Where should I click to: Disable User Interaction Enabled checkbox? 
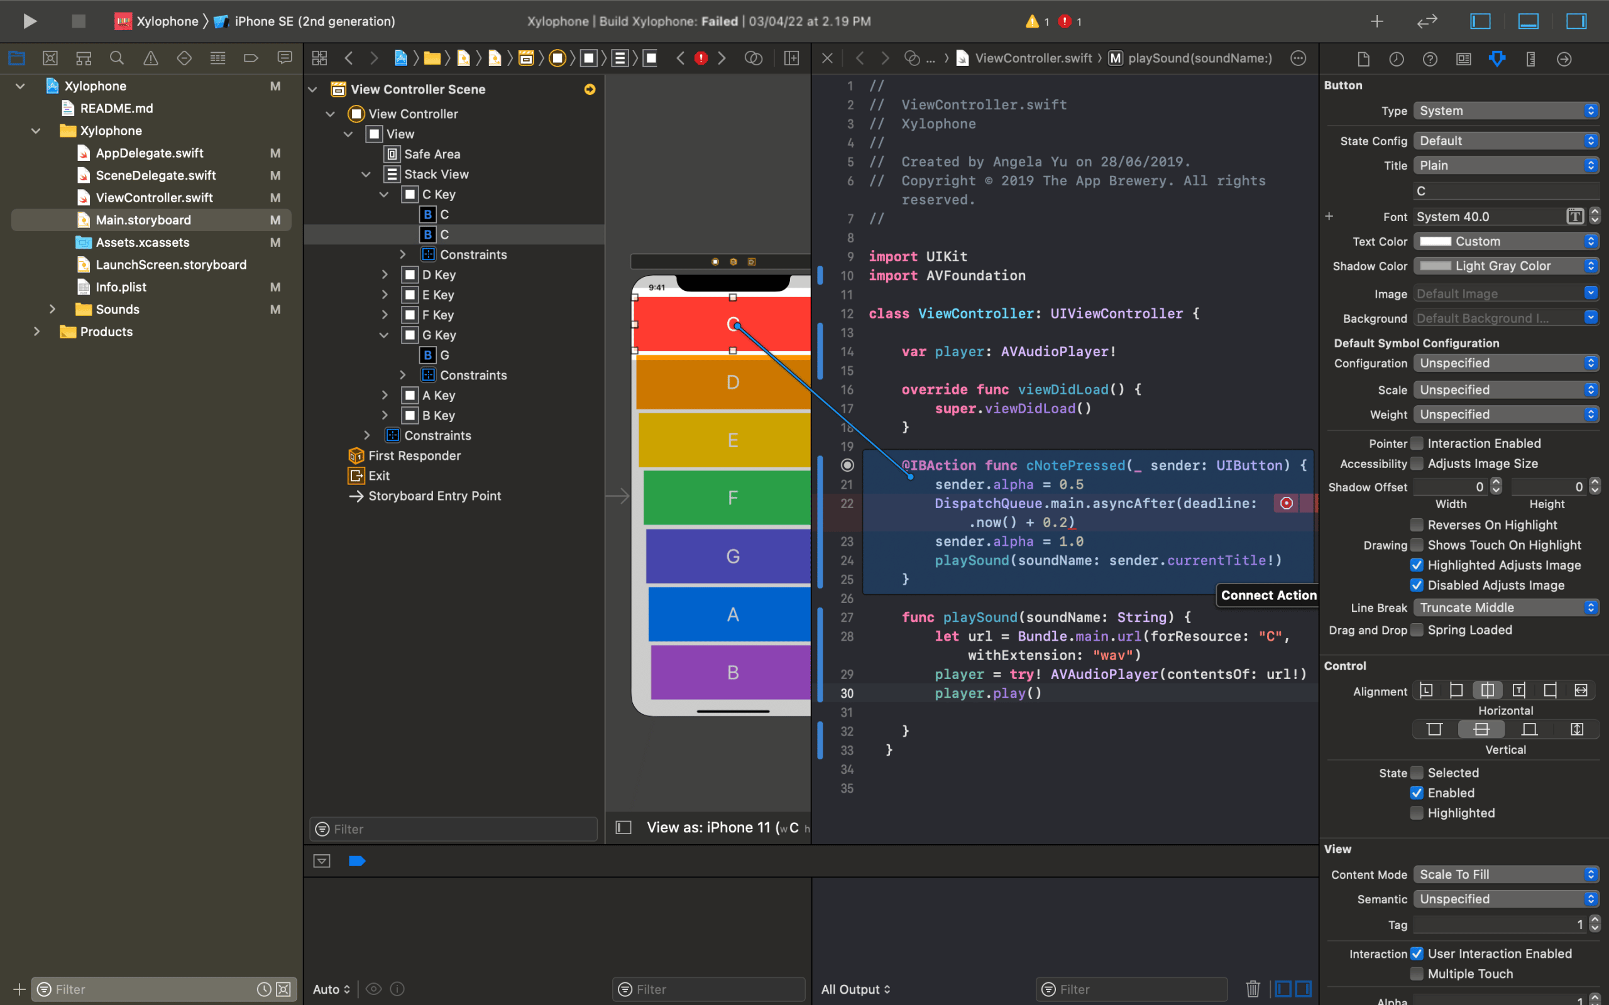point(1417,953)
